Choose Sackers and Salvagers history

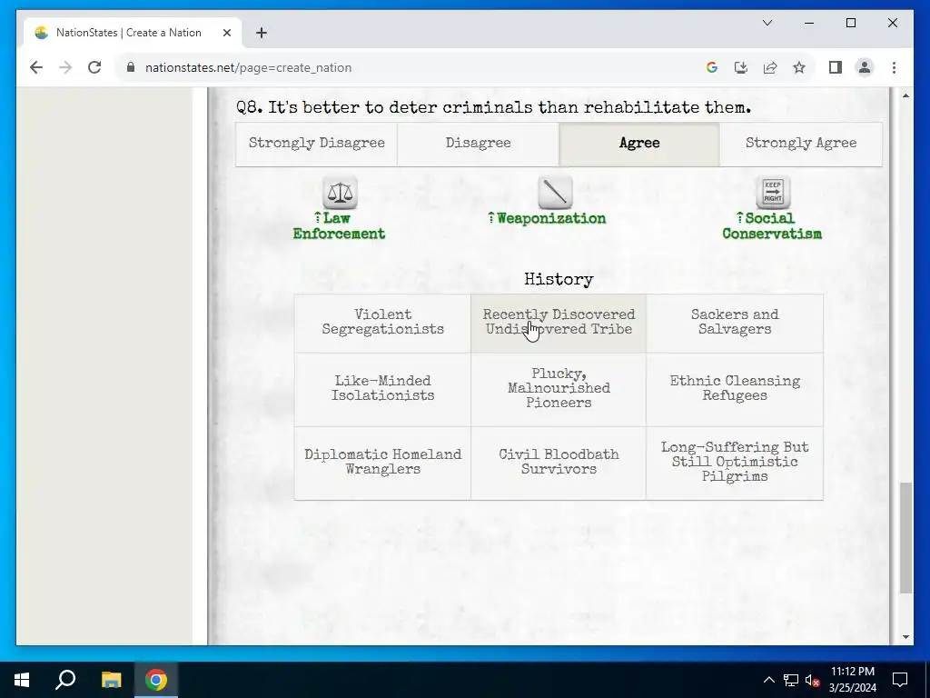[735, 324]
